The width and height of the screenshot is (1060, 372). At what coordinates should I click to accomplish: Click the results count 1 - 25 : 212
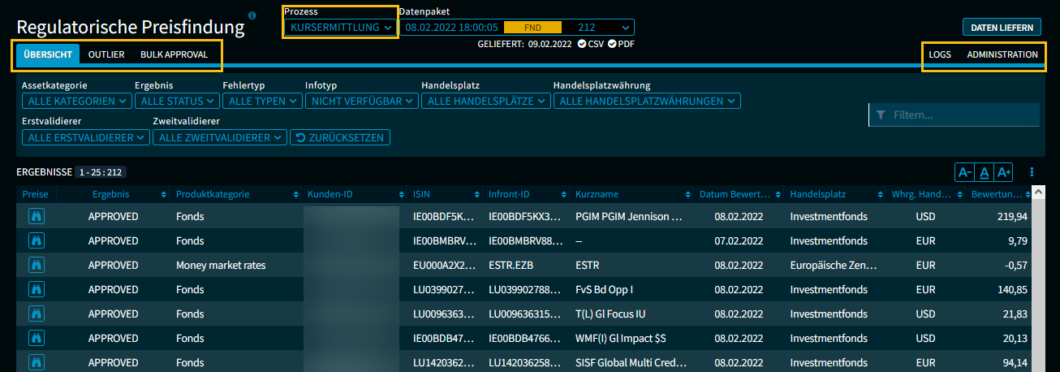point(101,172)
